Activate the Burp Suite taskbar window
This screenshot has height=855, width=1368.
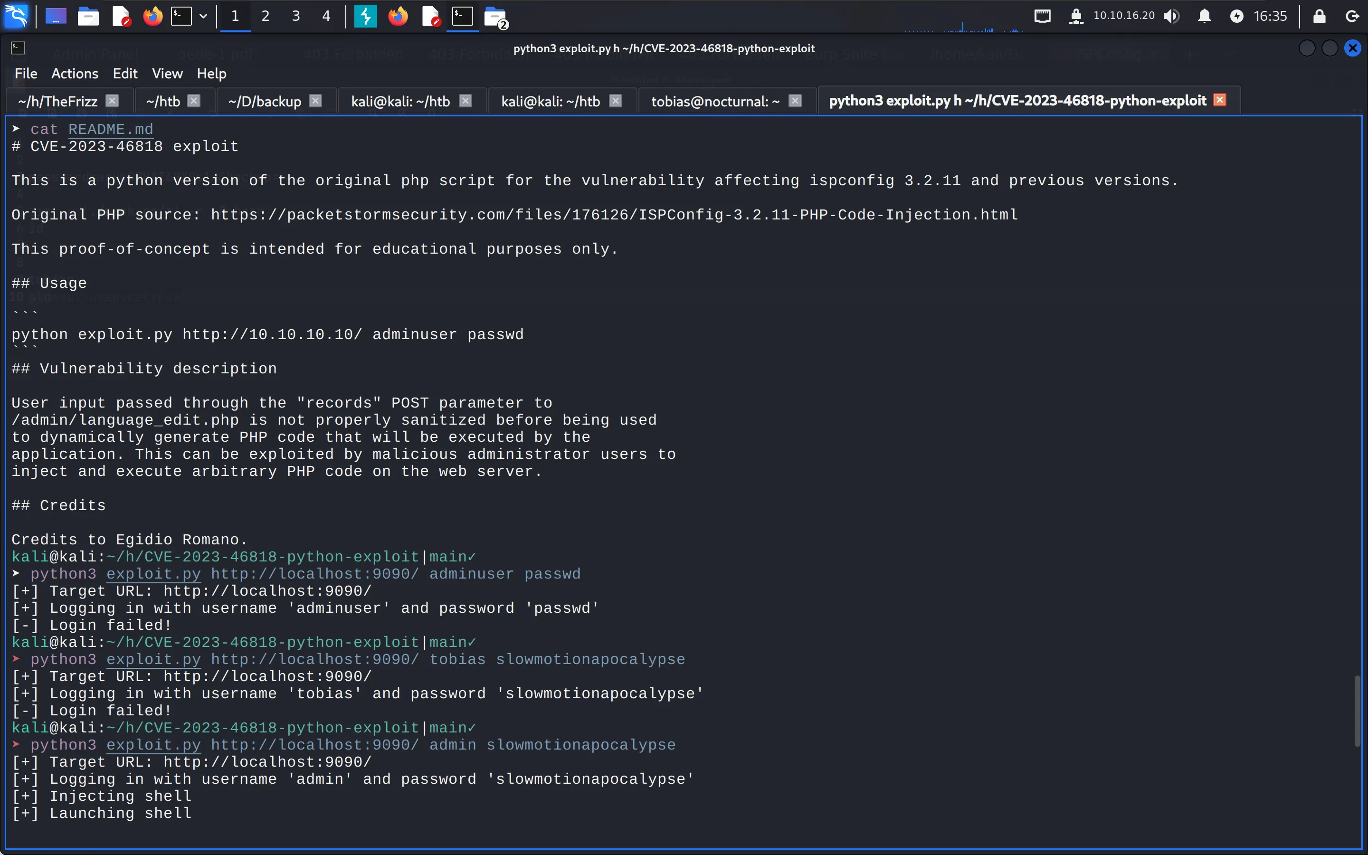(366, 17)
